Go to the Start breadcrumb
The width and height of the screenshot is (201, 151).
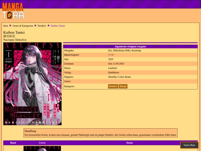[x=6, y=26]
